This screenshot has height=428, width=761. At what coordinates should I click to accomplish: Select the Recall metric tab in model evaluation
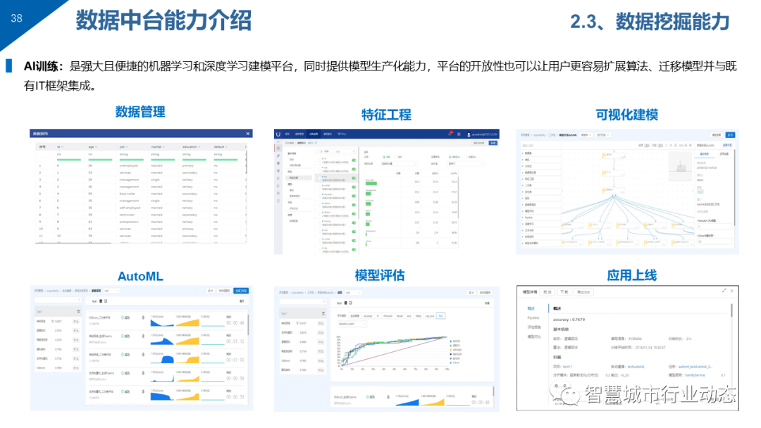coord(400,316)
